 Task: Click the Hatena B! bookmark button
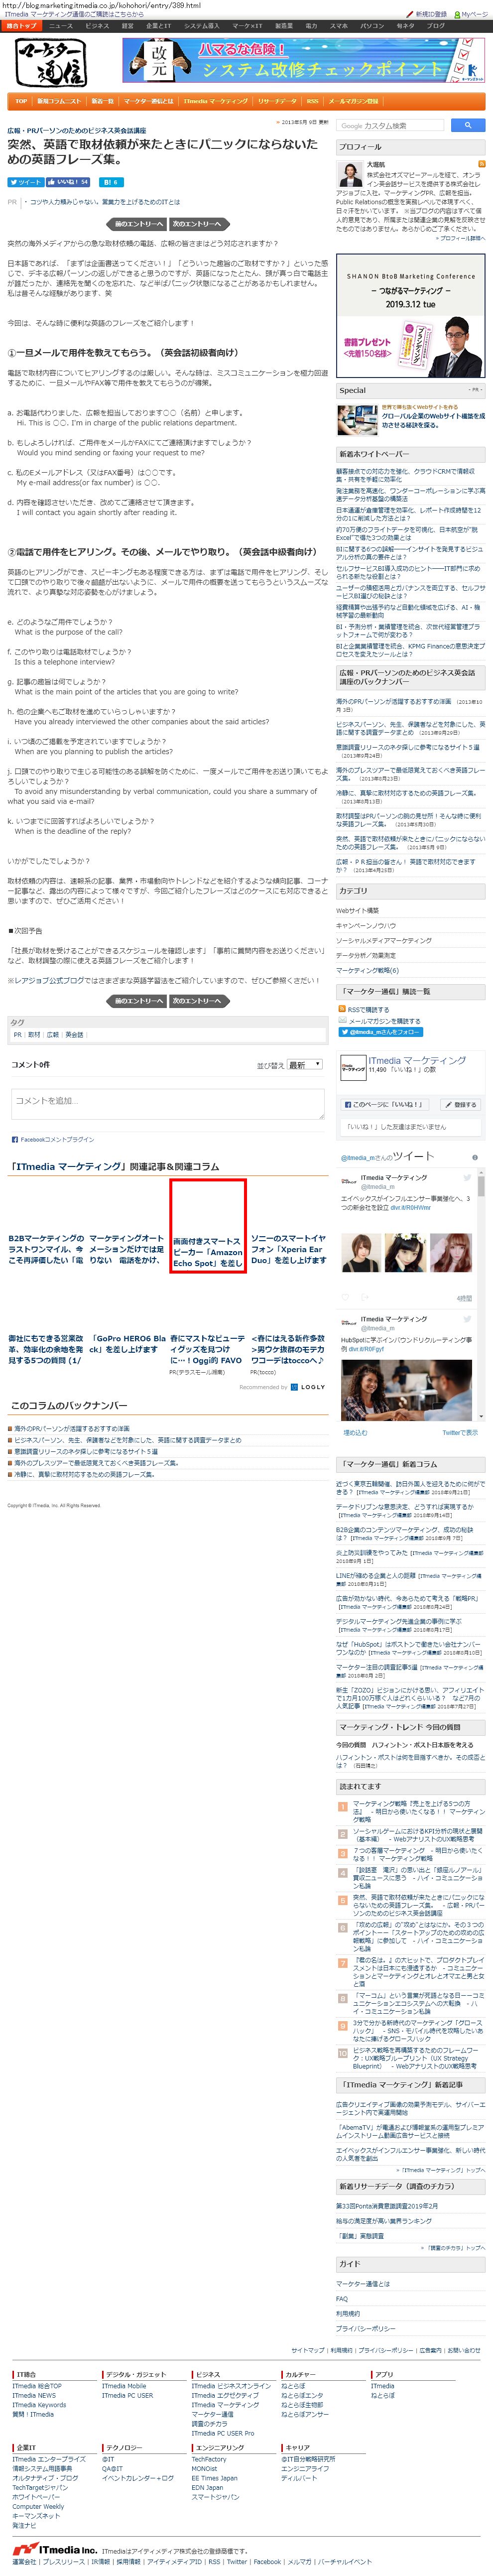110,182
